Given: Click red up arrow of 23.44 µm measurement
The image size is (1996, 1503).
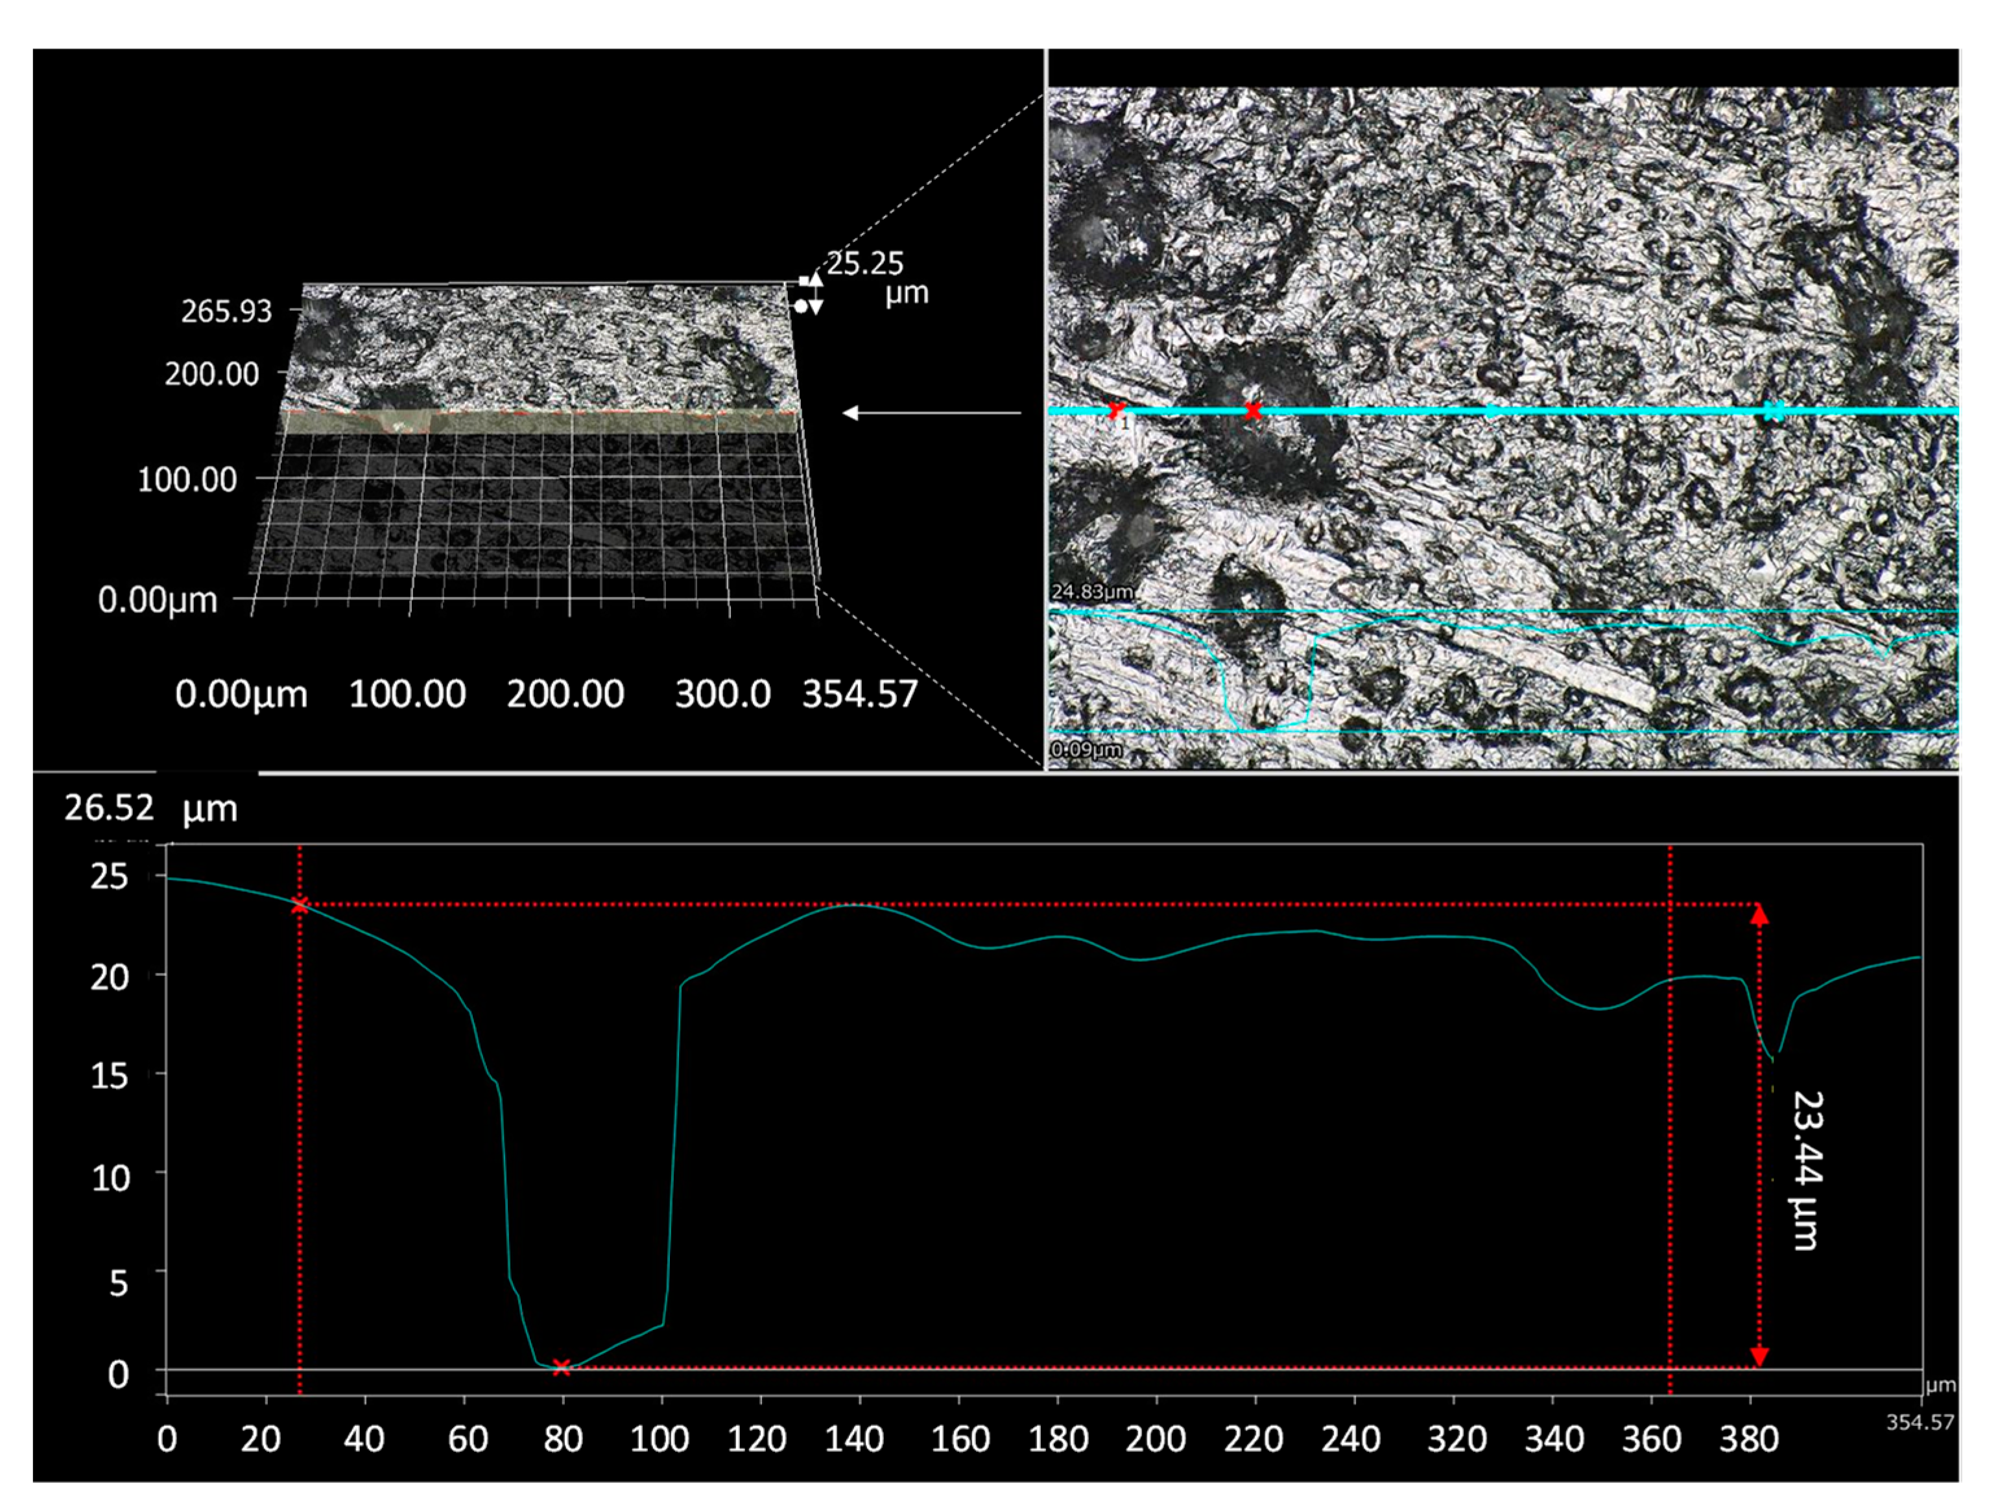Looking at the screenshot, I should coord(1759,916).
